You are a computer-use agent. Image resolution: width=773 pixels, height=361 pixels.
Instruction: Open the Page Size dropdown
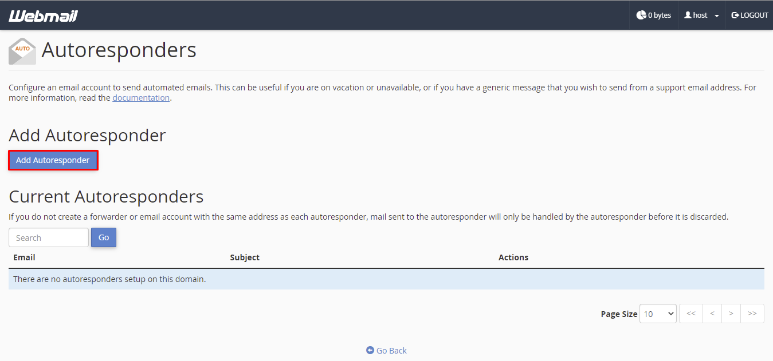point(658,314)
